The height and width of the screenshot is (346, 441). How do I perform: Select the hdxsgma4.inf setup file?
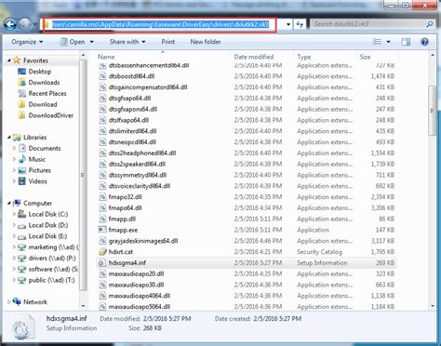click(x=247, y=263)
